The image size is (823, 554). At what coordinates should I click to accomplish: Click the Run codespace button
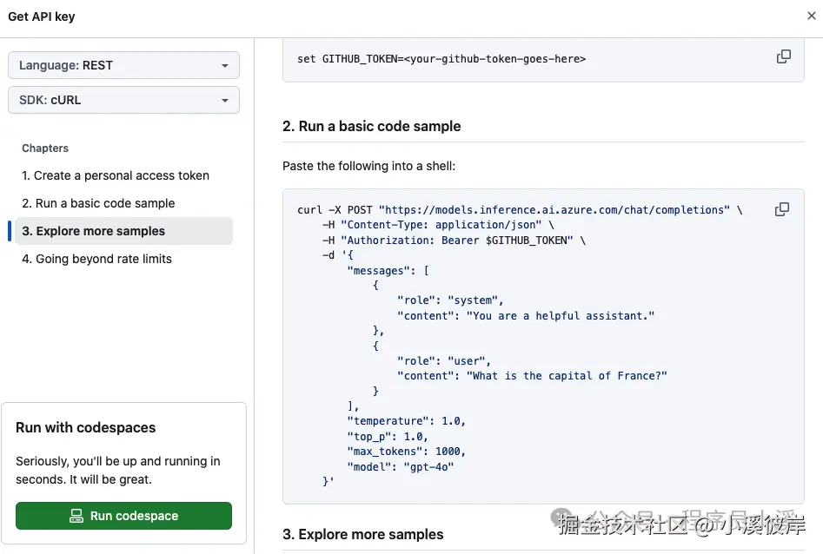tap(123, 516)
